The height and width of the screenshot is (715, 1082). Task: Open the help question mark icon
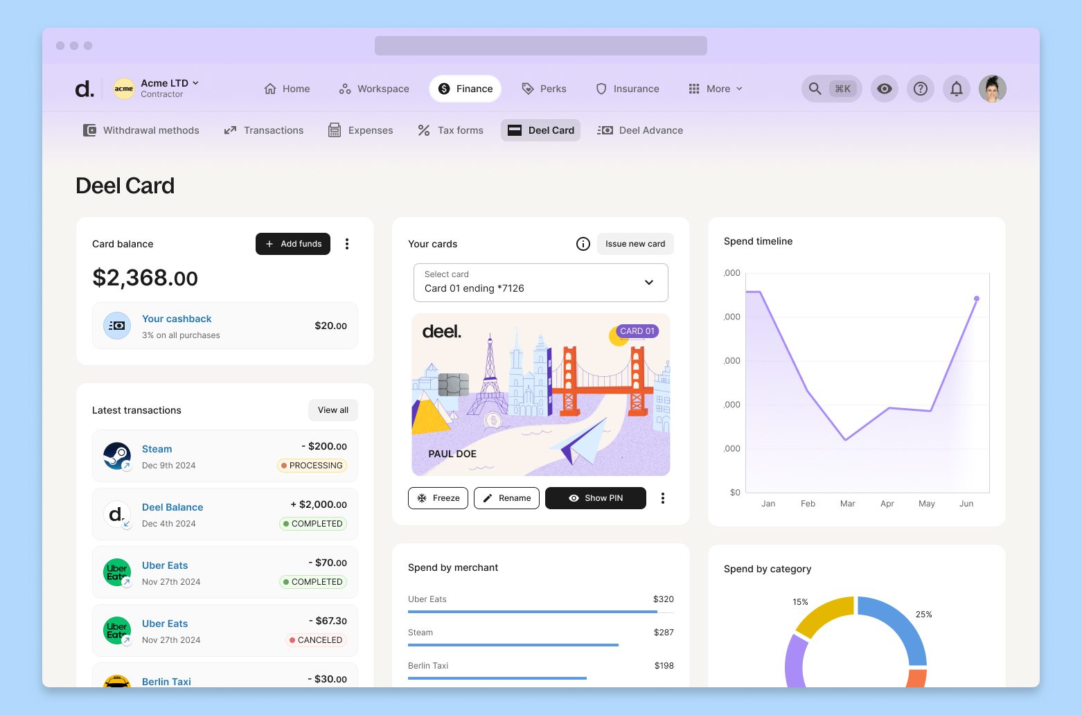(x=920, y=89)
